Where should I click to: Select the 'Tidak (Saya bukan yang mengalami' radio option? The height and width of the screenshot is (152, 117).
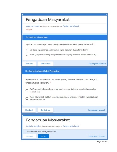pos(27,55)
